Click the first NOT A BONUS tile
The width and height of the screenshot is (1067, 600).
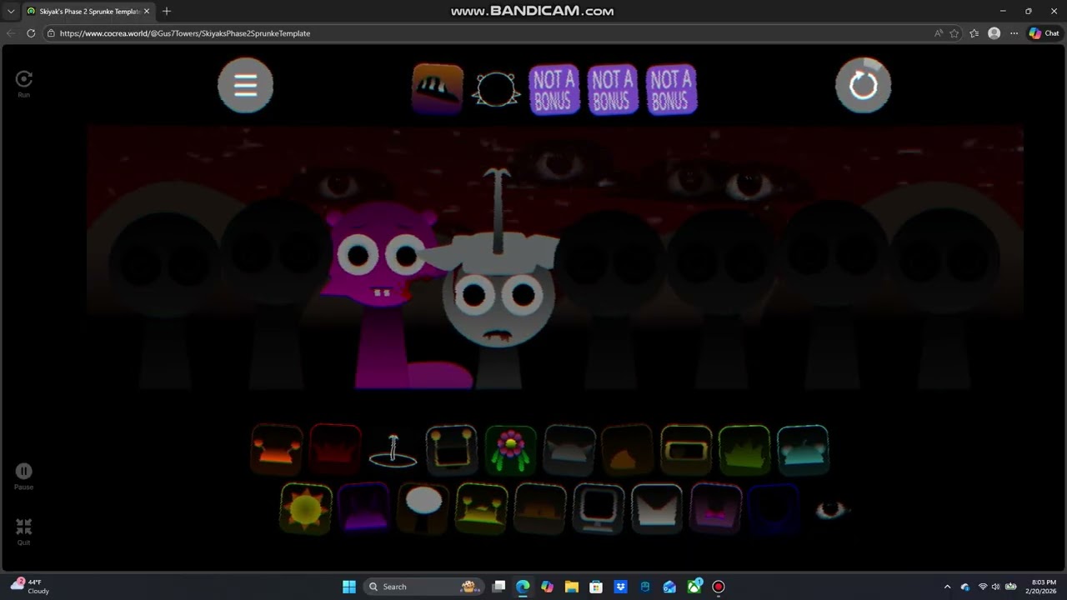pos(554,89)
